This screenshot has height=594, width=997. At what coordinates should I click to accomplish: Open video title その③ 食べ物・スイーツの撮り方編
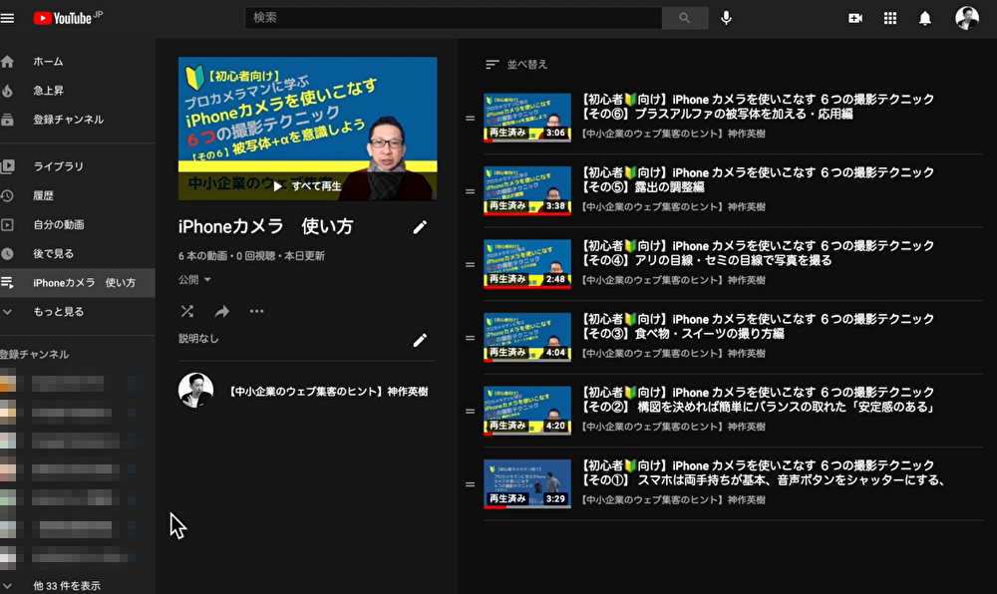pos(758,327)
